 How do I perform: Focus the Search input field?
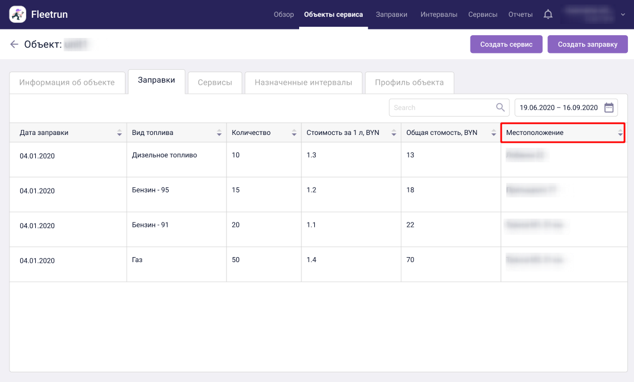(441, 108)
